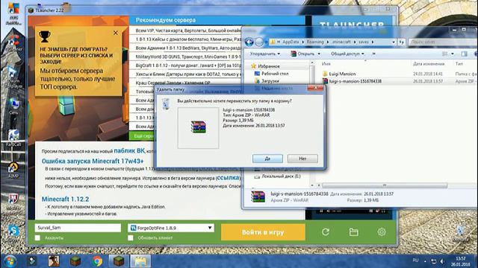
Task: Select luigi-s-mansion-1516784338 archive in file list
Action: (x=356, y=81)
